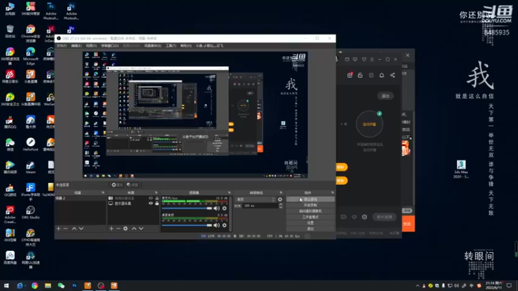Screen dimensions: 518x291
Task: Toggle lock on video capture device source
Action: [157, 199]
